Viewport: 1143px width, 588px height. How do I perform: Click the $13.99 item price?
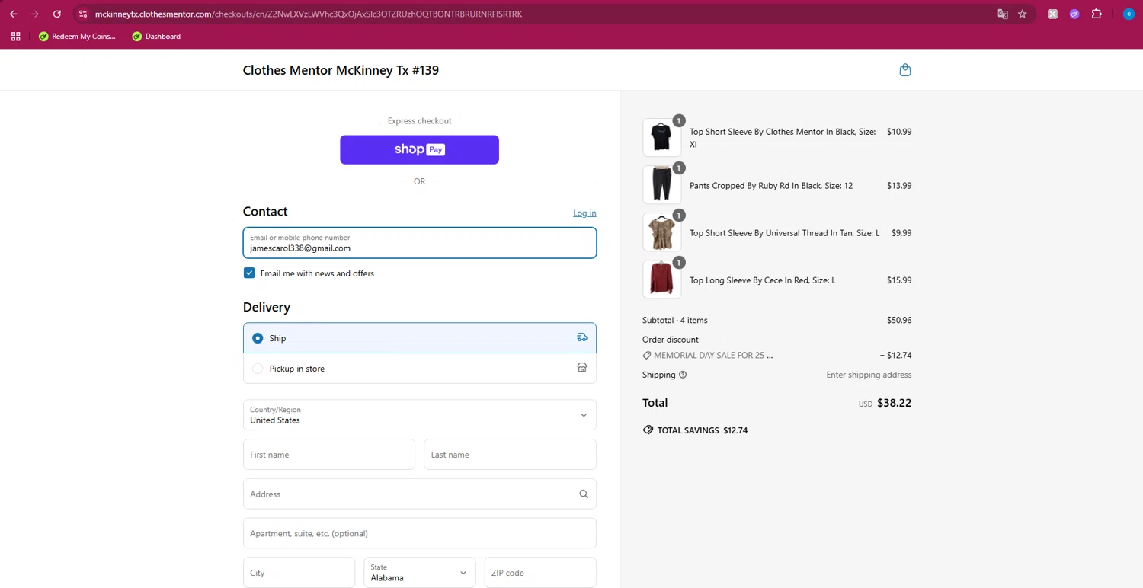(x=899, y=186)
